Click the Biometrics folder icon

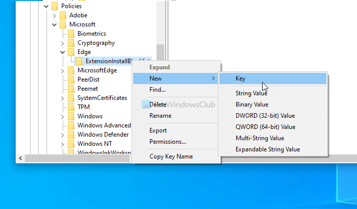71,34
